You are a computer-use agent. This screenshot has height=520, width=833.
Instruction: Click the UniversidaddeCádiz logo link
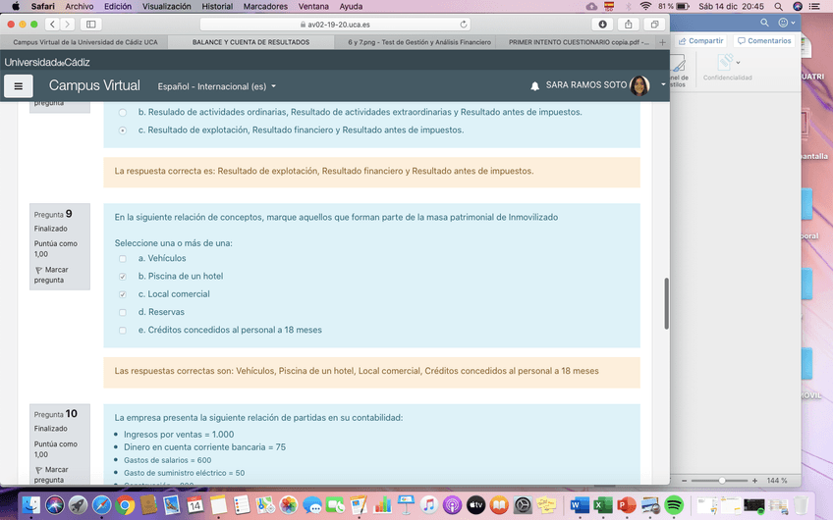[47, 62]
